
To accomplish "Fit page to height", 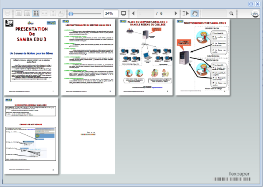I will (x=53, y=13).
